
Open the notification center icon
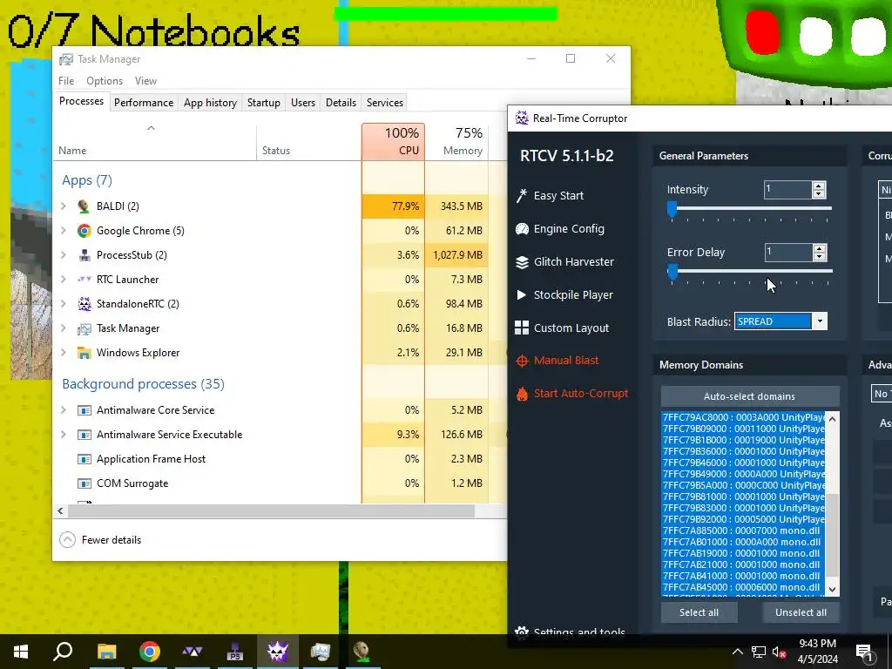pos(865,652)
